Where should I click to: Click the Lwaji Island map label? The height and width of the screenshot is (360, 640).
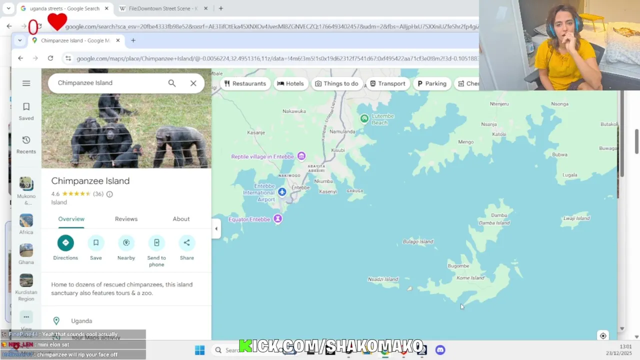point(576,218)
